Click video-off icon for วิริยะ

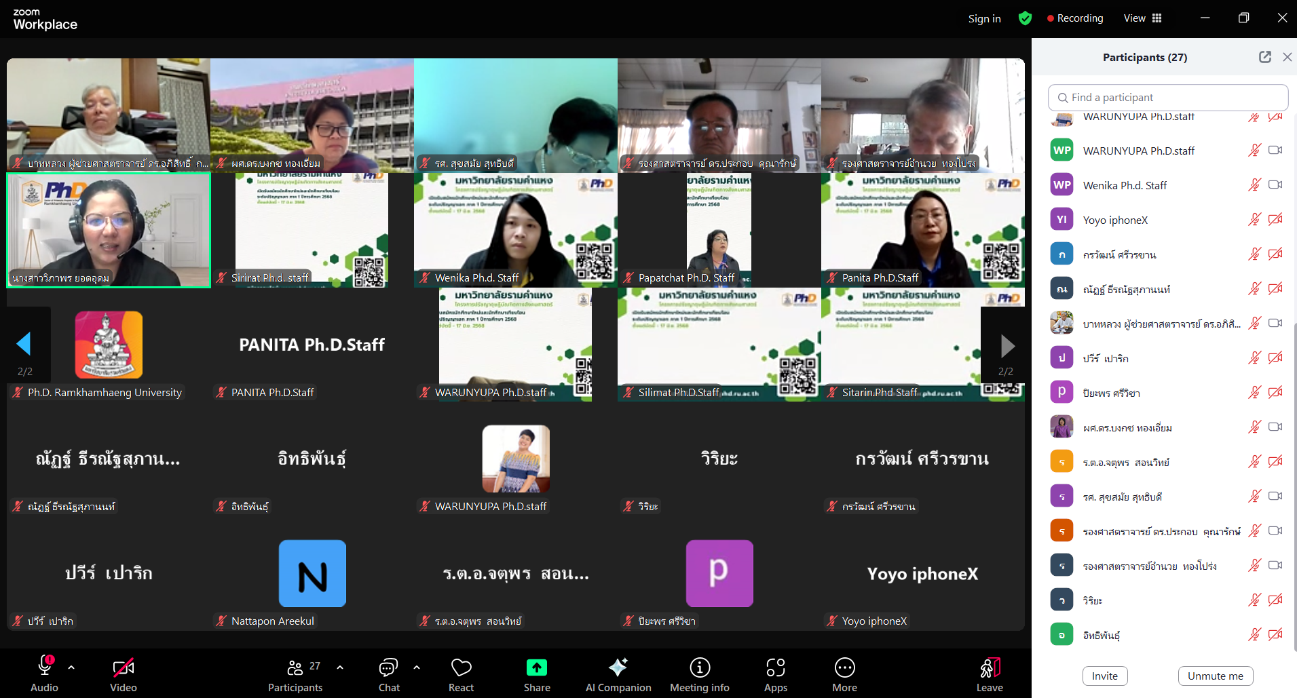1275,600
